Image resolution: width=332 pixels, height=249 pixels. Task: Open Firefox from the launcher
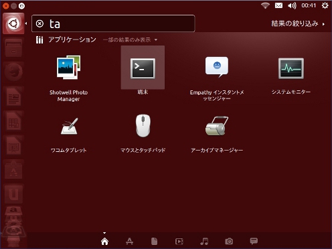tap(13, 72)
